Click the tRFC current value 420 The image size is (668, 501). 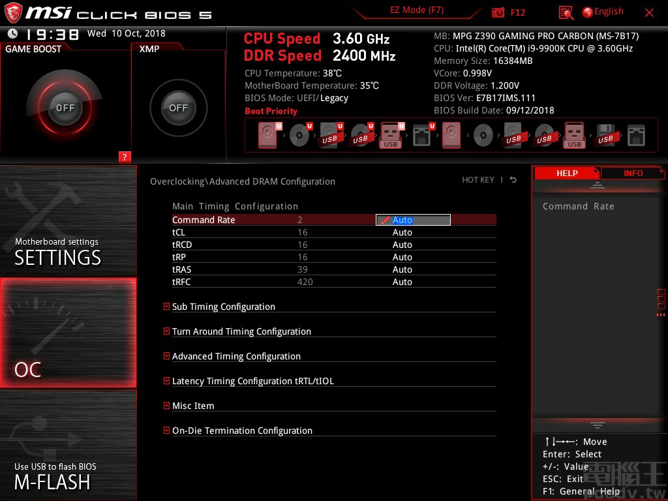point(305,282)
